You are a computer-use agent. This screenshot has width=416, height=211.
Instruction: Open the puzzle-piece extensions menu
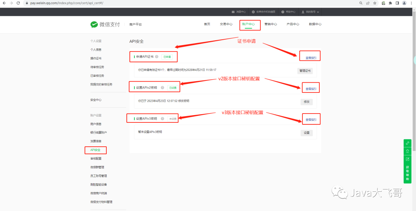click(390, 3)
